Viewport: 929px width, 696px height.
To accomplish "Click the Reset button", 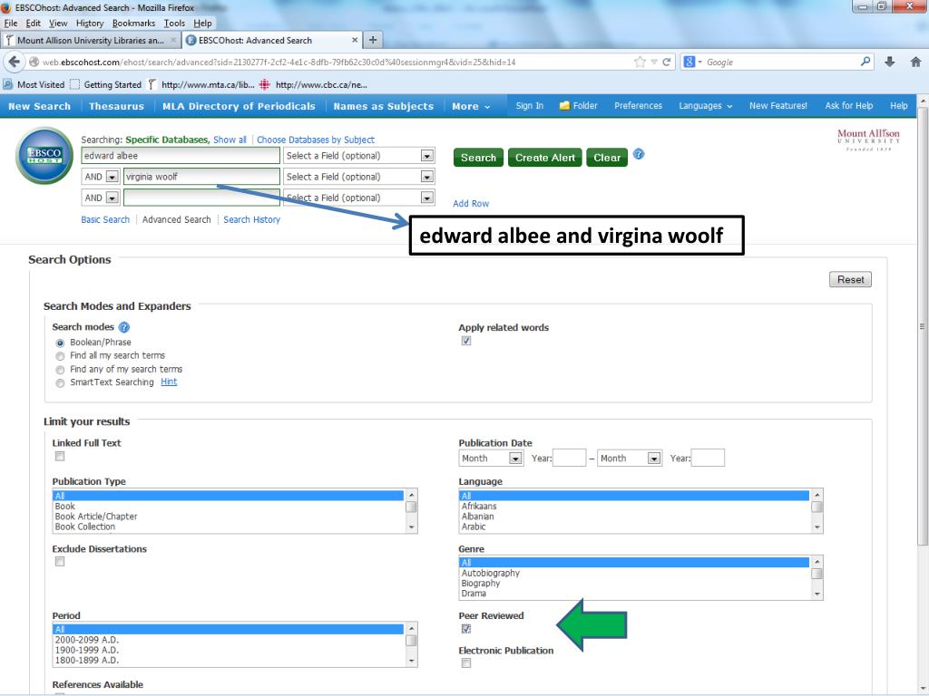I will [x=850, y=279].
